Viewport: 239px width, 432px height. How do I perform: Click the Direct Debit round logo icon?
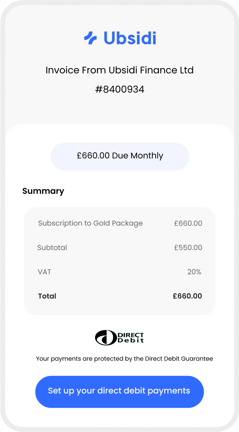(x=106, y=338)
